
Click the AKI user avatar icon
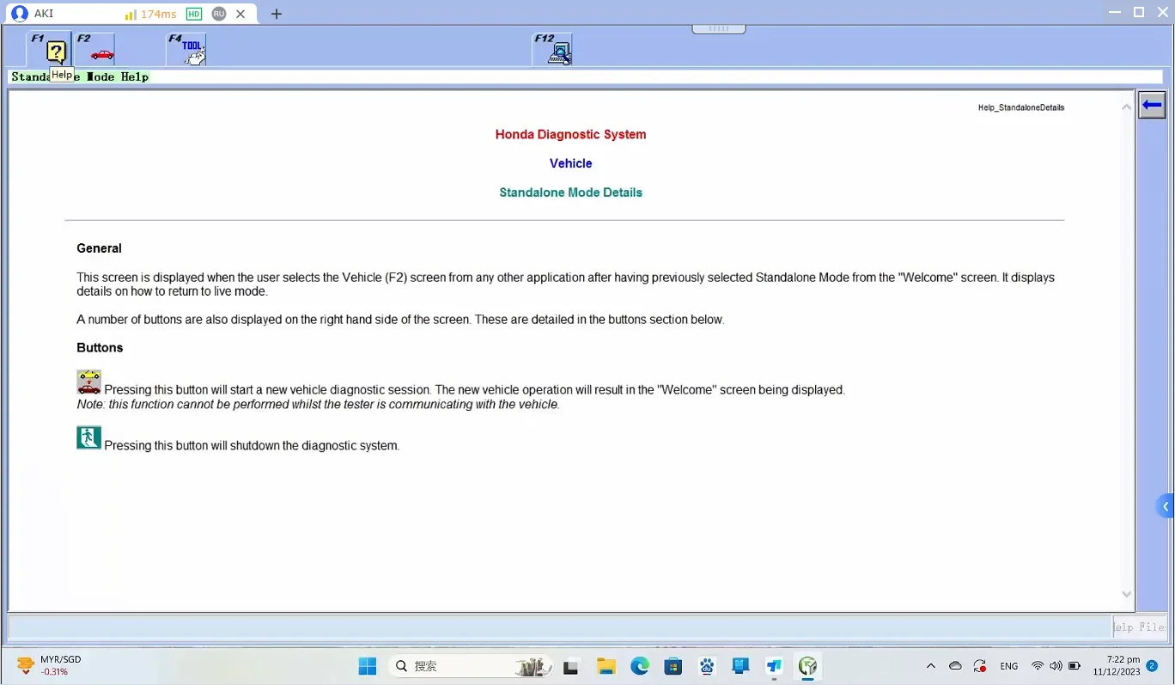tap(19, 14)
